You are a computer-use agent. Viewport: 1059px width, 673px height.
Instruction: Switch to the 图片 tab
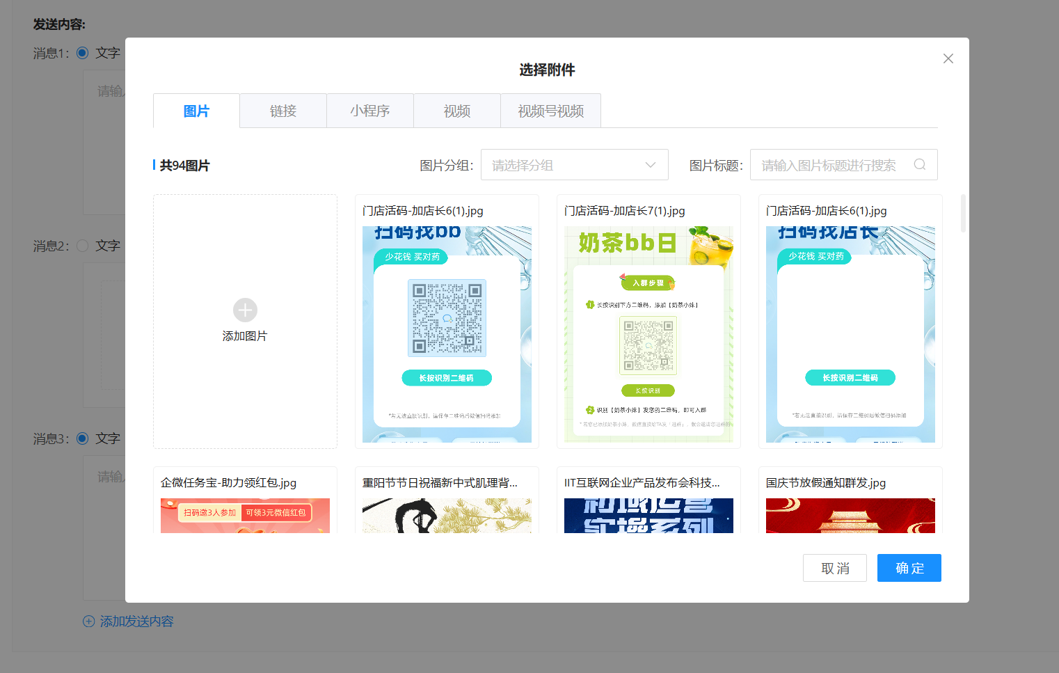click(196, 111)
